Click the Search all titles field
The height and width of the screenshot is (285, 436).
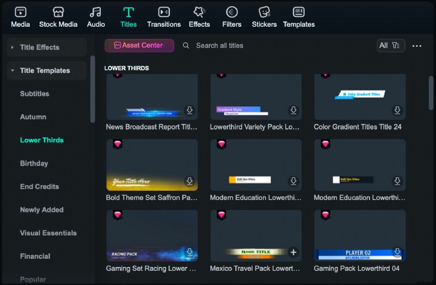tap(220, 46)
